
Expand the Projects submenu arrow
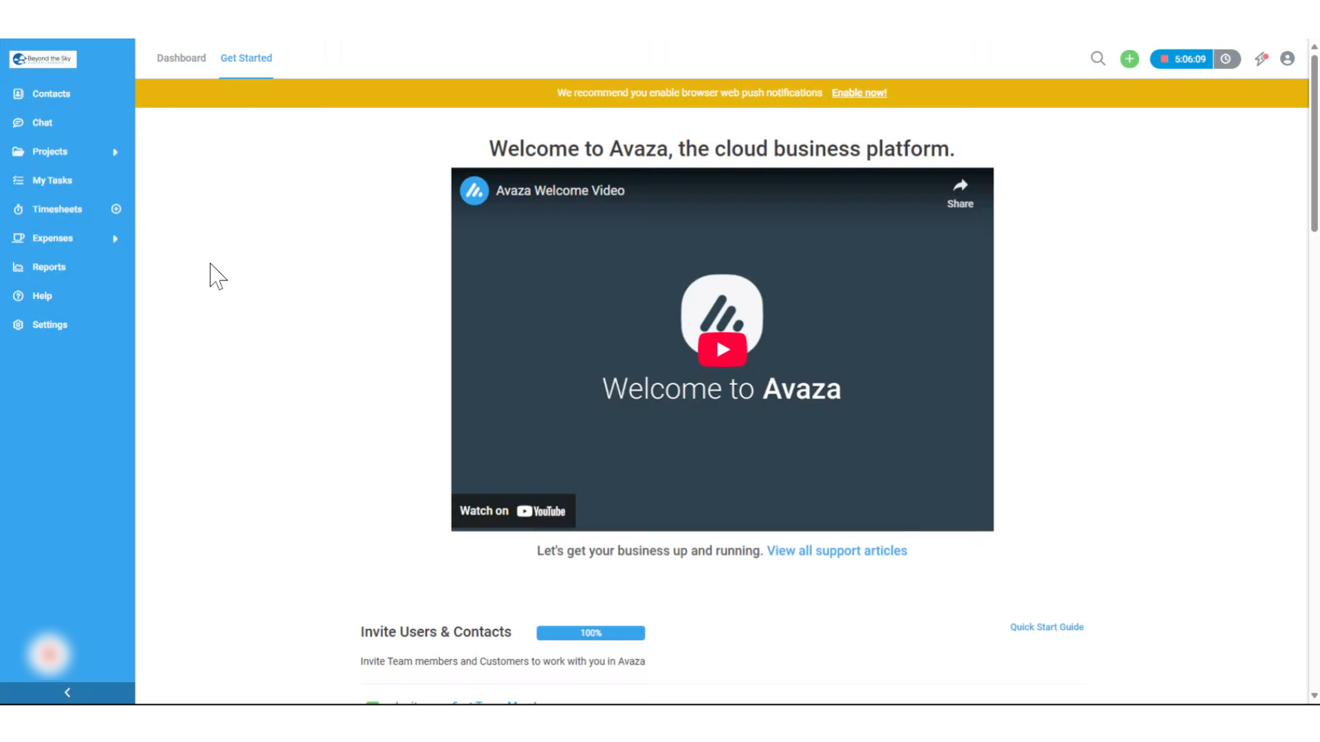click(115, 152)
